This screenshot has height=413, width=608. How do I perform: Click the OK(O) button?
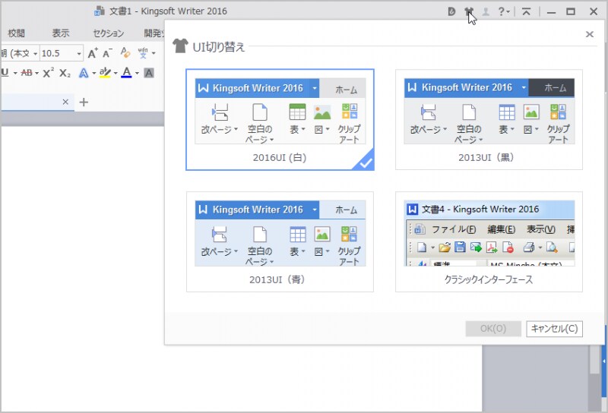pos(493,329)
